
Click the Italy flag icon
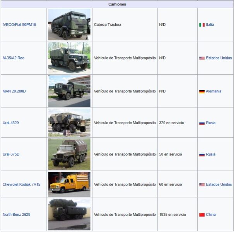point(202,25)
